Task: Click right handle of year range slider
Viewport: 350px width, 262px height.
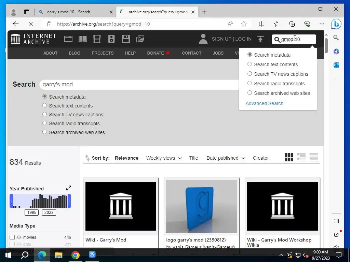Action: (x=69, y=201)
